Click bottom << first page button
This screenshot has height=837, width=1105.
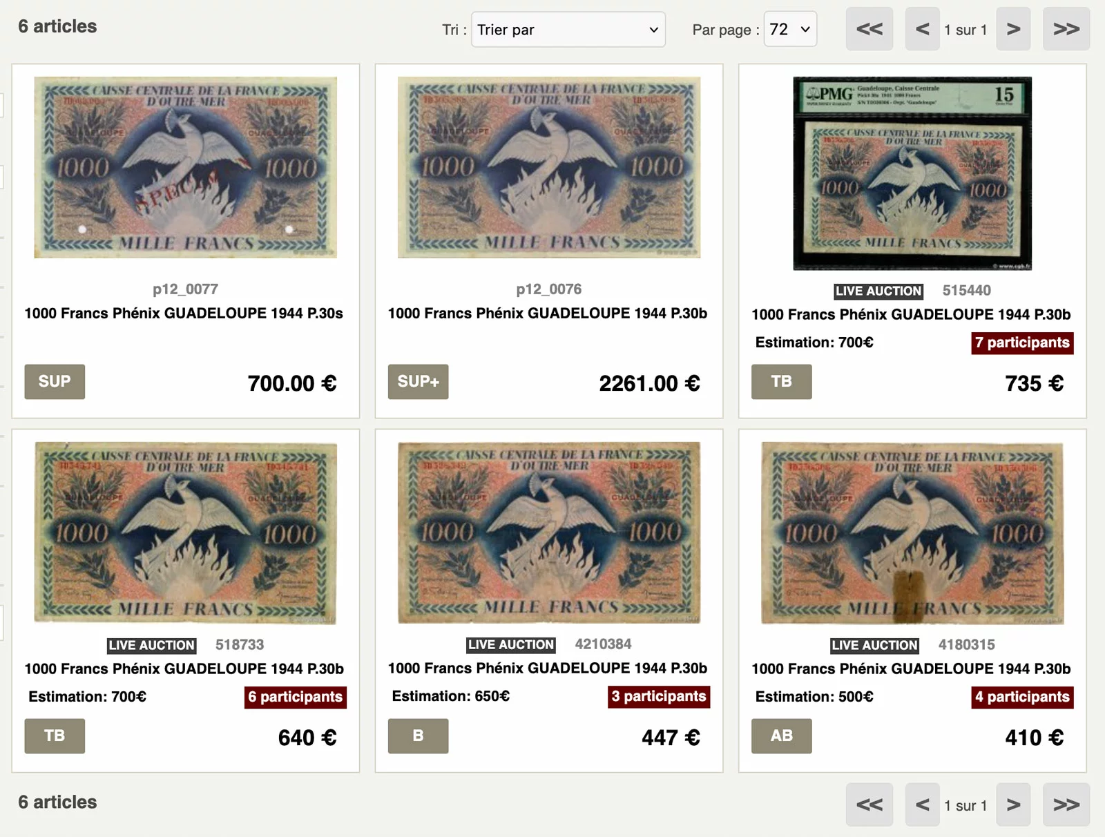(x=869, y=805)
